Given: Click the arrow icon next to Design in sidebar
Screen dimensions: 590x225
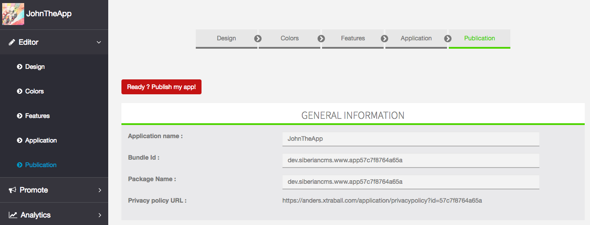Looking at the screenshot, I should 19,67.
